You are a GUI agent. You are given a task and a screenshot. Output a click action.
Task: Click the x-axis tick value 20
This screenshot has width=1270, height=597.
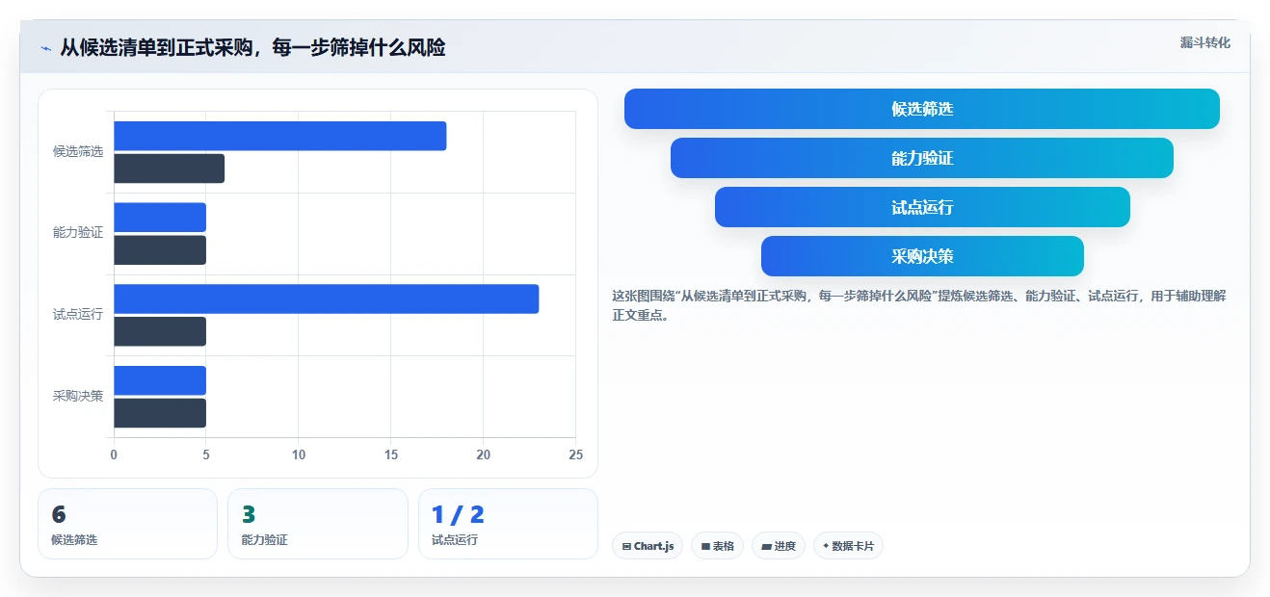483,455
